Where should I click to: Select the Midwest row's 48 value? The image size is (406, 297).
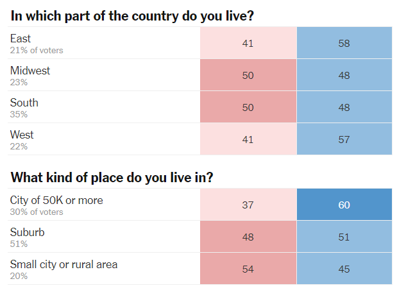click(x=344, y=75)
